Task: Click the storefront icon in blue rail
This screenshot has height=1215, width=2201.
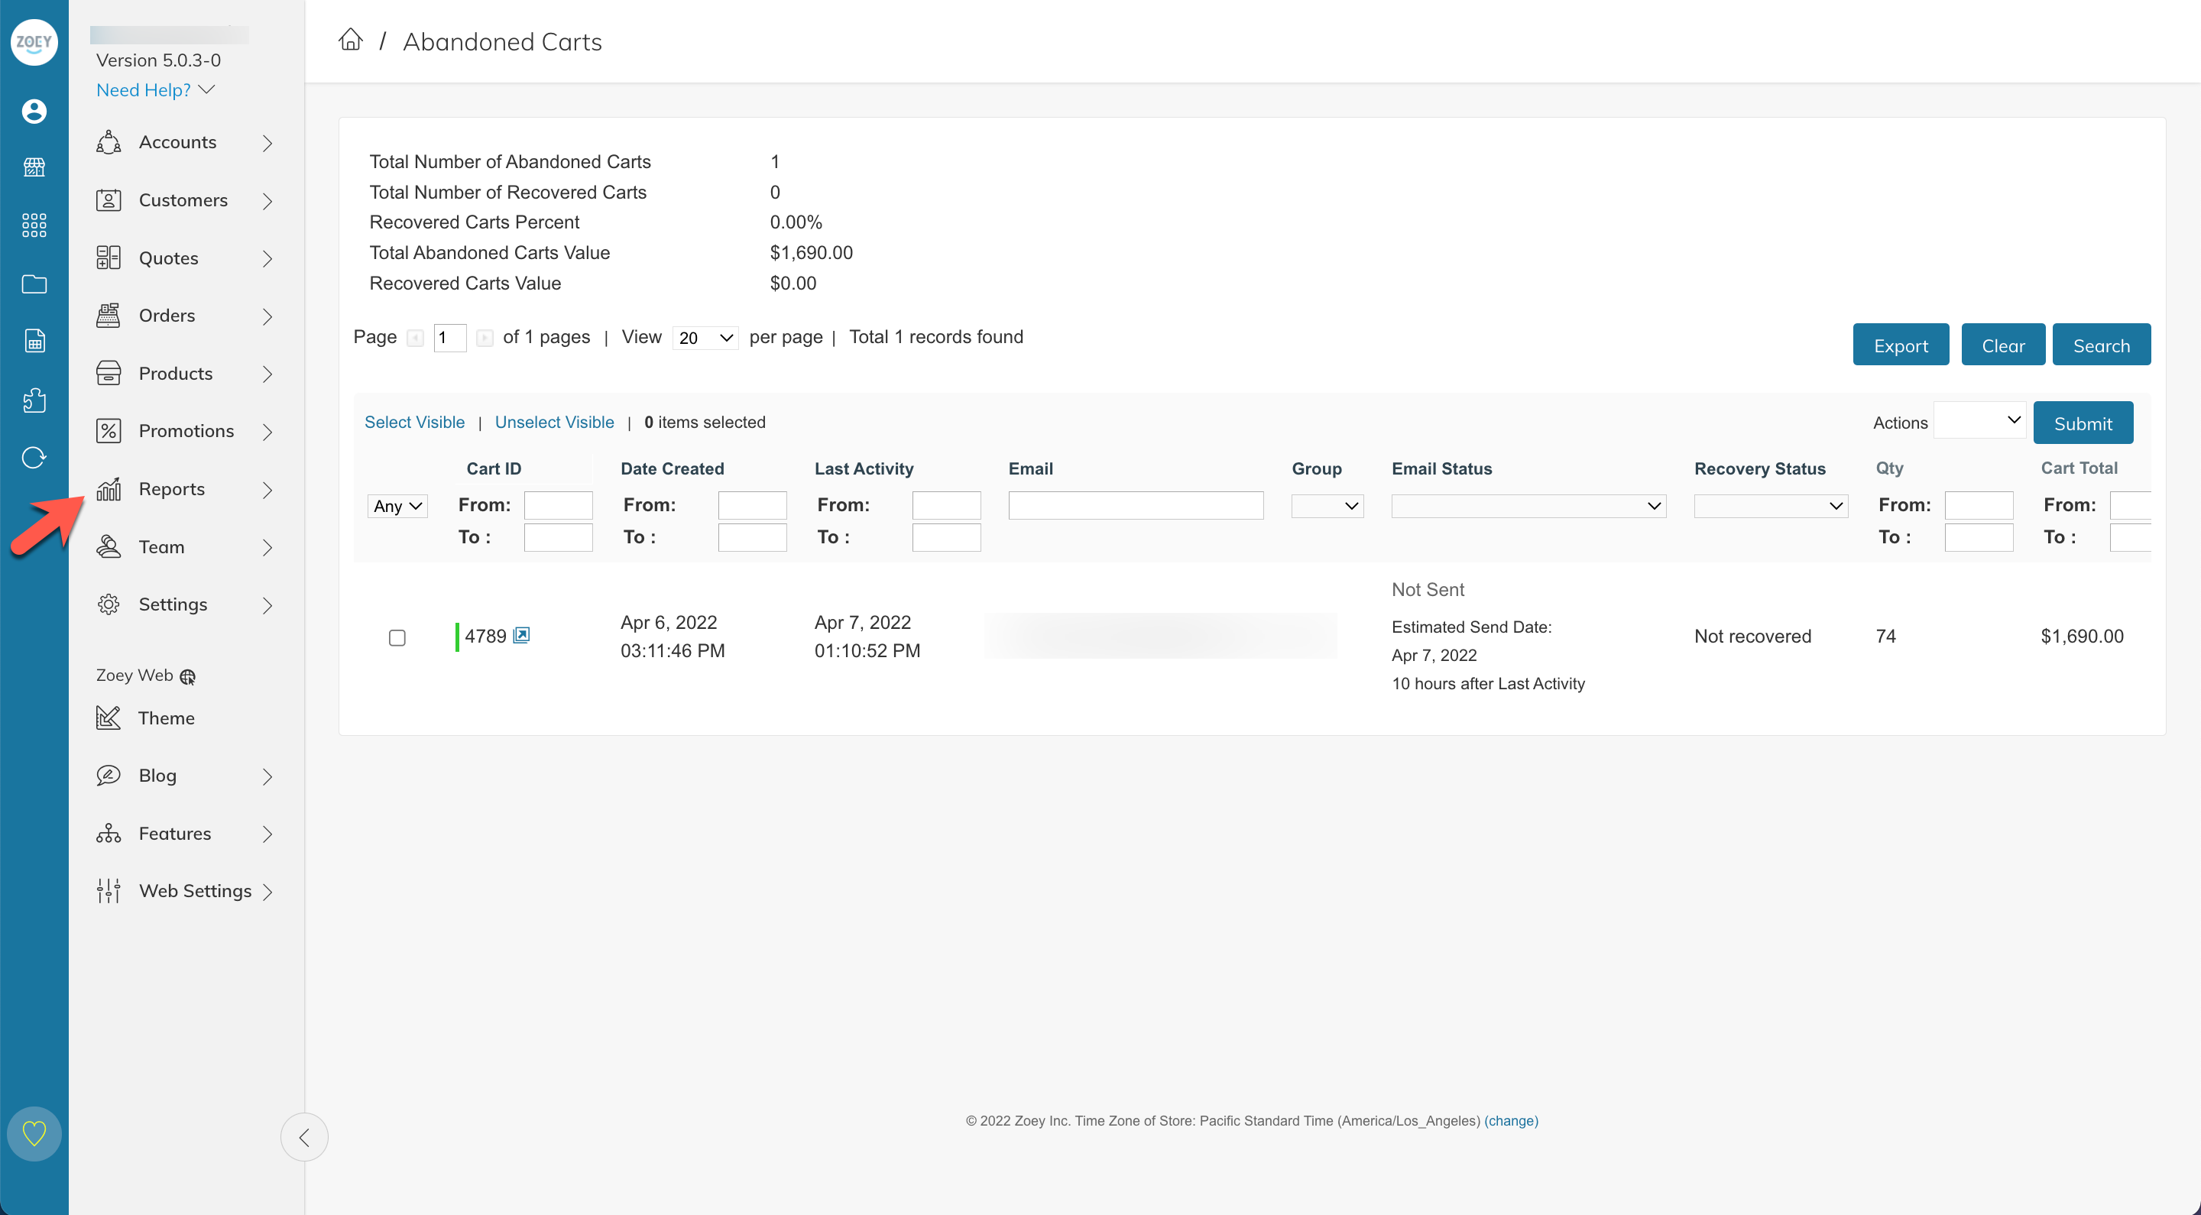Action: click(34, 167)
